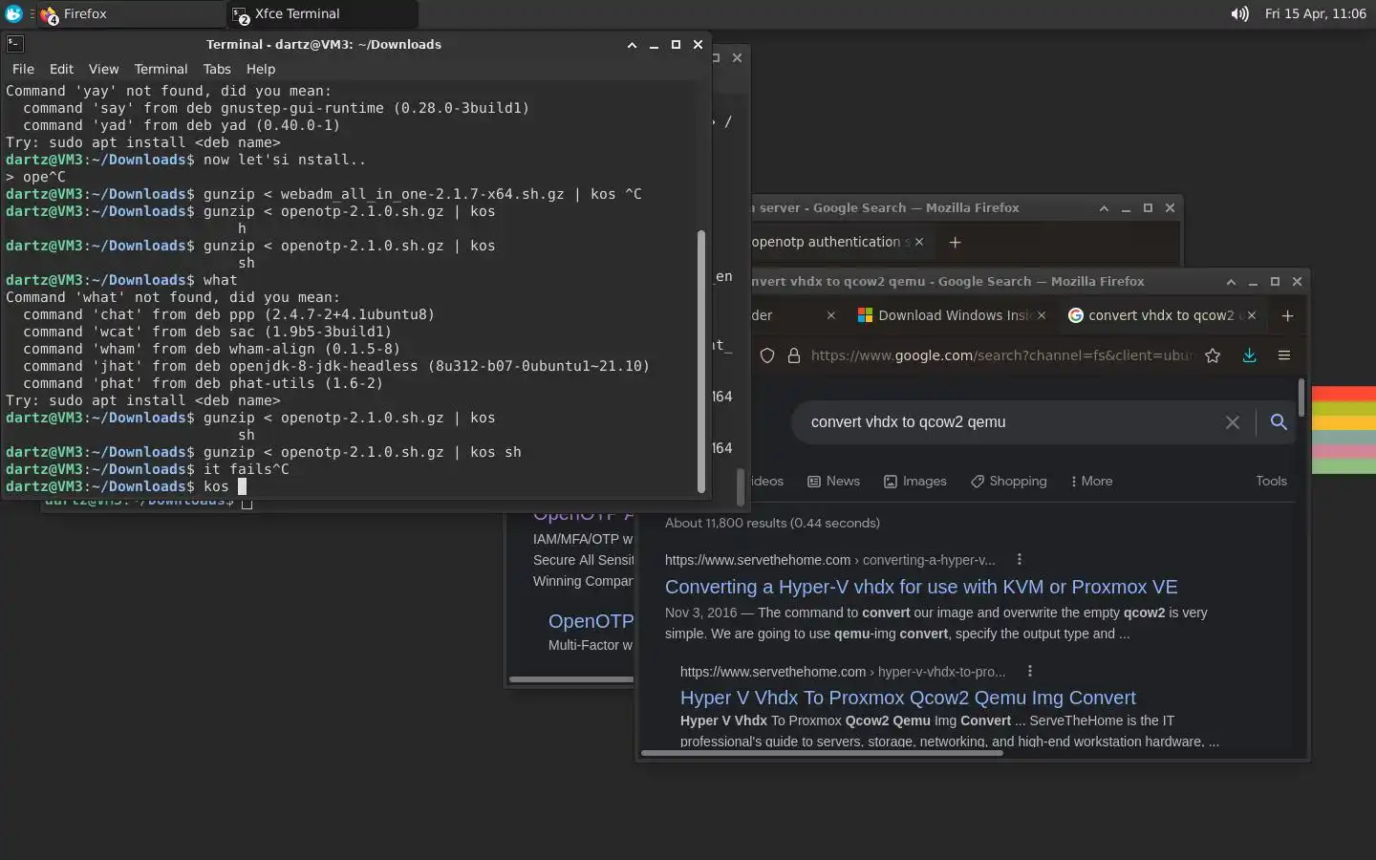Switch to the News results filter
1376x860 pixels.
click(x=833, y=481)
